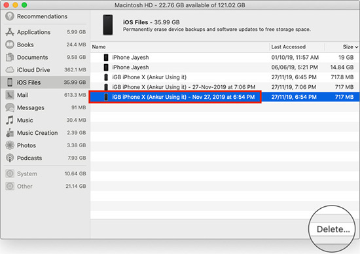Zoom window with the green button

pyautogui.click(x=24, y=5)
